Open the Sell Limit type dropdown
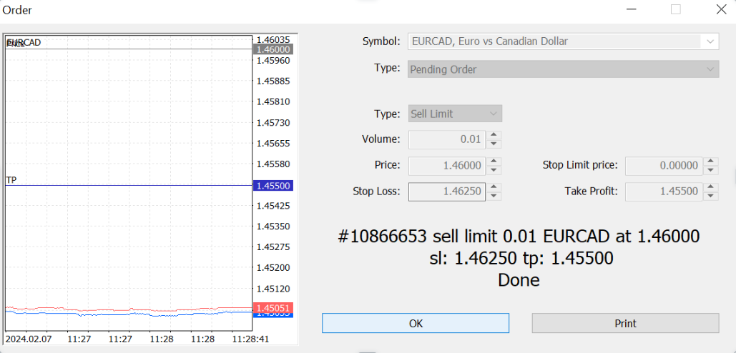Screen dimensions: 736x353 coord(493,114)
